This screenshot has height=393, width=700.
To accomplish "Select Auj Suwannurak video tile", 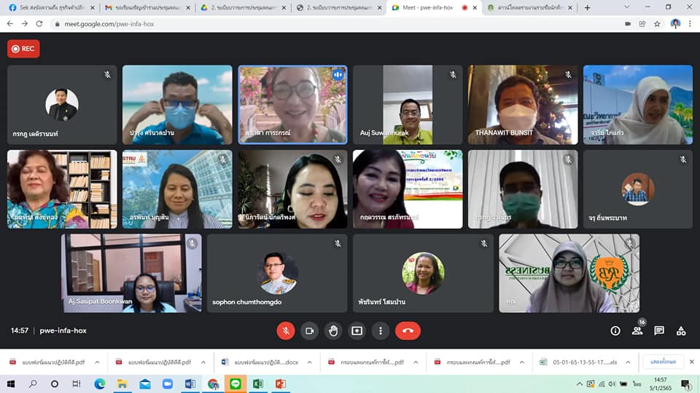I will click(408, 105).
